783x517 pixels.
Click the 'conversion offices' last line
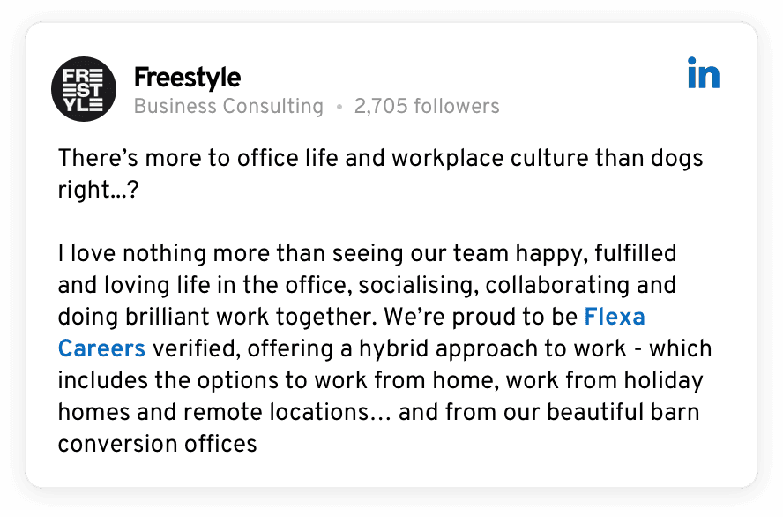pyautogui.click(x=157, y=443)
